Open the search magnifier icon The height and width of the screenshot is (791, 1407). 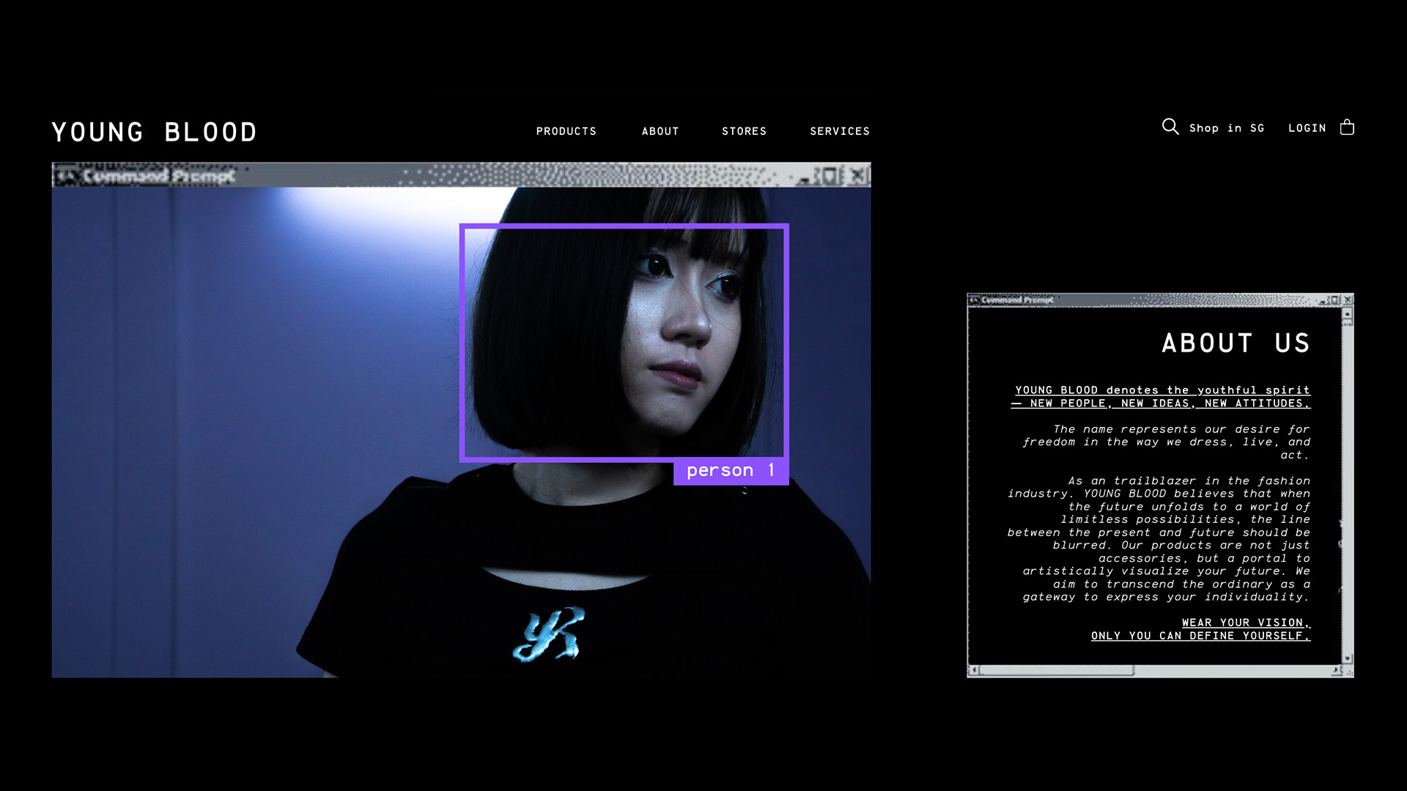[1170, 127]
